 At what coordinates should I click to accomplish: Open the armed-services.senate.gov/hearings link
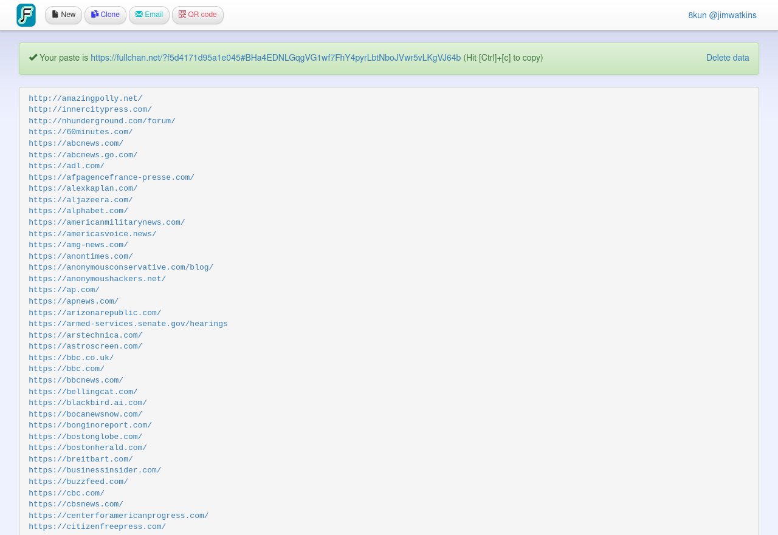pyautogui.click(x=128, y=324)
